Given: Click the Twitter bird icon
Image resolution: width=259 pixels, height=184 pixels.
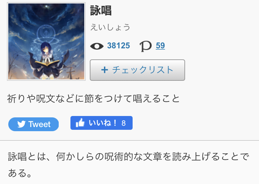Looking at the screenshot, I should pyautogui.click(x=21, y=124).
